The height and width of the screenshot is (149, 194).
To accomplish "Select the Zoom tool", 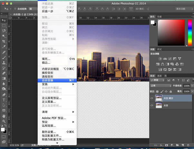I will coord(4,121).
